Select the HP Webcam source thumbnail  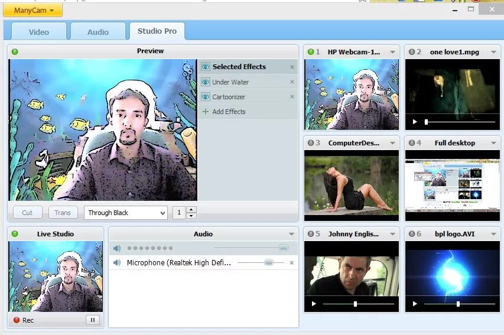352,95
